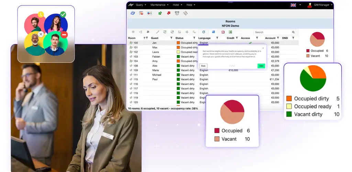Click the red PDF export icon
Image resolution: width=352 pixels, height=172 pixels.
(223, 32)
